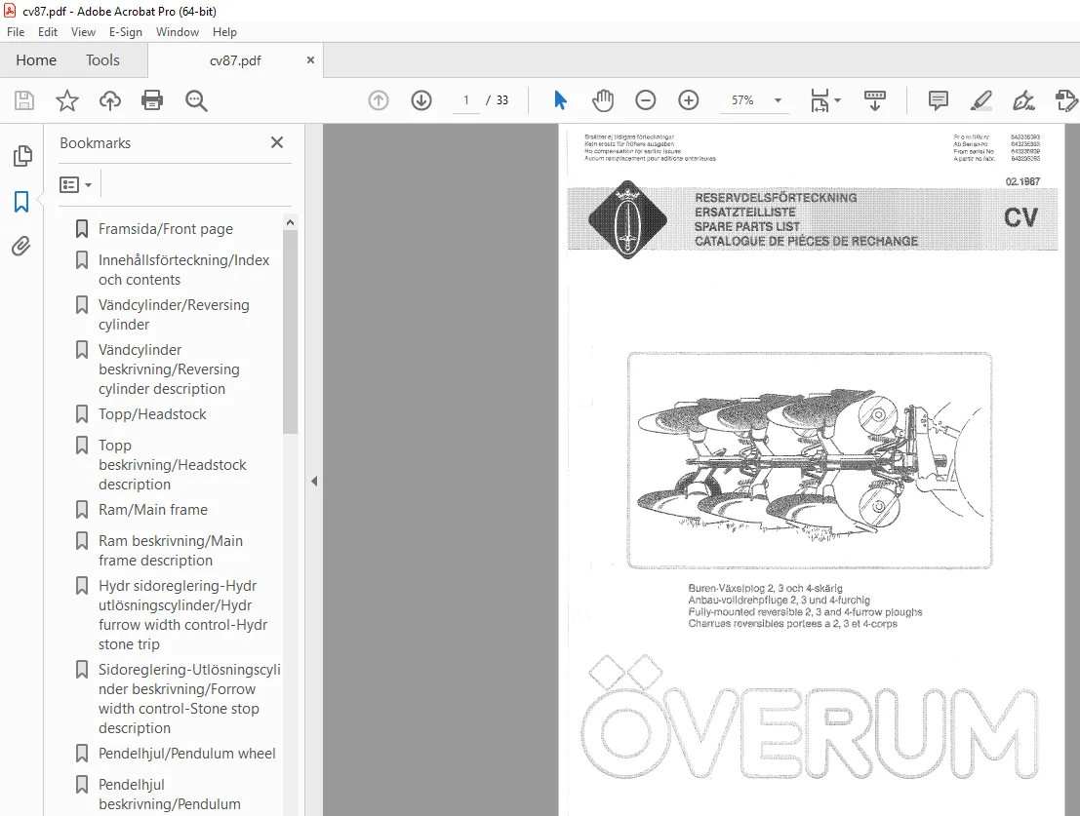Open the Sign document pen tool
This screenshot has width=1080, height=816.
click(1023, 100)
